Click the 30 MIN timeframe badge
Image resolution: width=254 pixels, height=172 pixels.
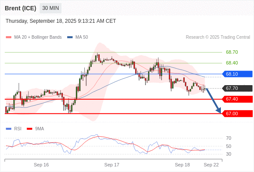tap(50, 8)
